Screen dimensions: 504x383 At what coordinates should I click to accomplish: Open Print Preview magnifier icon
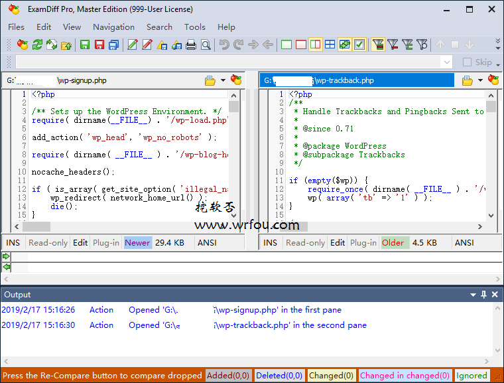point(206,44)
